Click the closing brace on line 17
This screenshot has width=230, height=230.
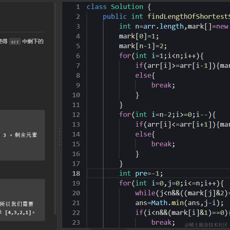tap(121, 164)
